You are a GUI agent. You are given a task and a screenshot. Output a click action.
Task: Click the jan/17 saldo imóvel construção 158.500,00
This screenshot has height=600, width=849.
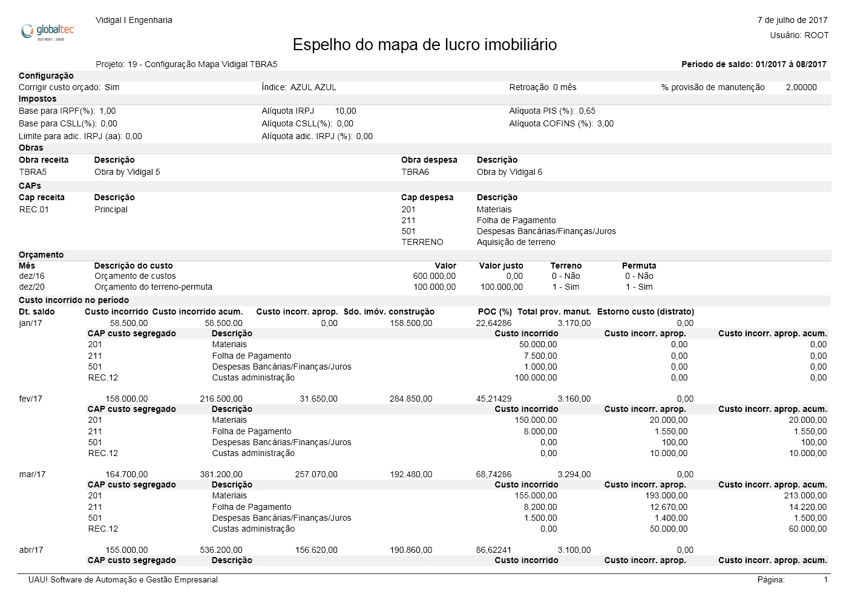[x=411, y=323]
